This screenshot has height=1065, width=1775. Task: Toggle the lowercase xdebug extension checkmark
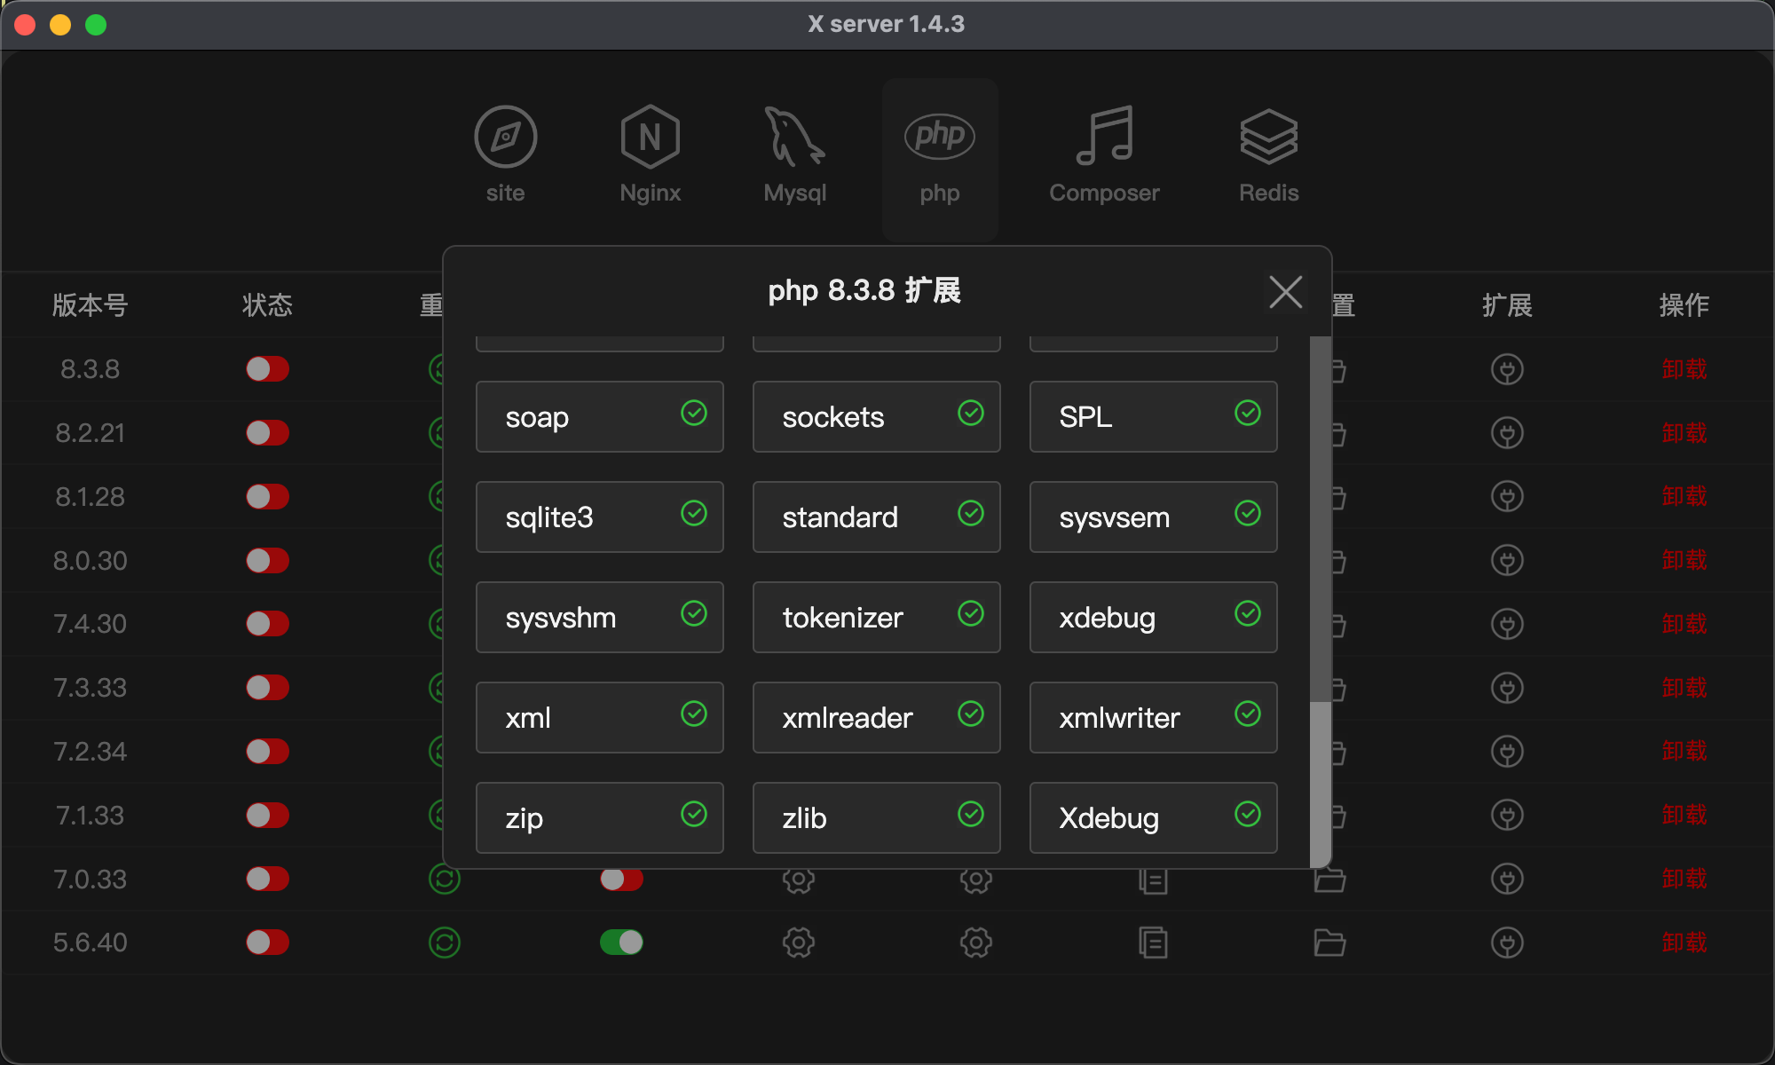tap(1248, 613)
